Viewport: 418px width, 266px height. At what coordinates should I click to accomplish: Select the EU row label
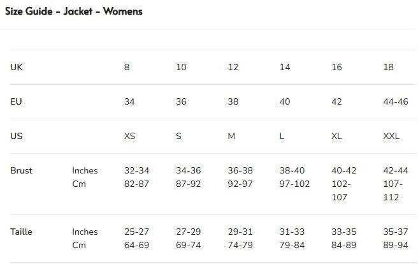coord(17,102)
